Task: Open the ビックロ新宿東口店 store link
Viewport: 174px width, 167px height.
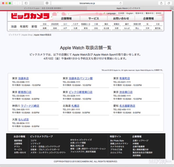Action: [x=81, y=92]
